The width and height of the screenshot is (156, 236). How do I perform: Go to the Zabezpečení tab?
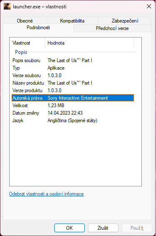[125, 21]
